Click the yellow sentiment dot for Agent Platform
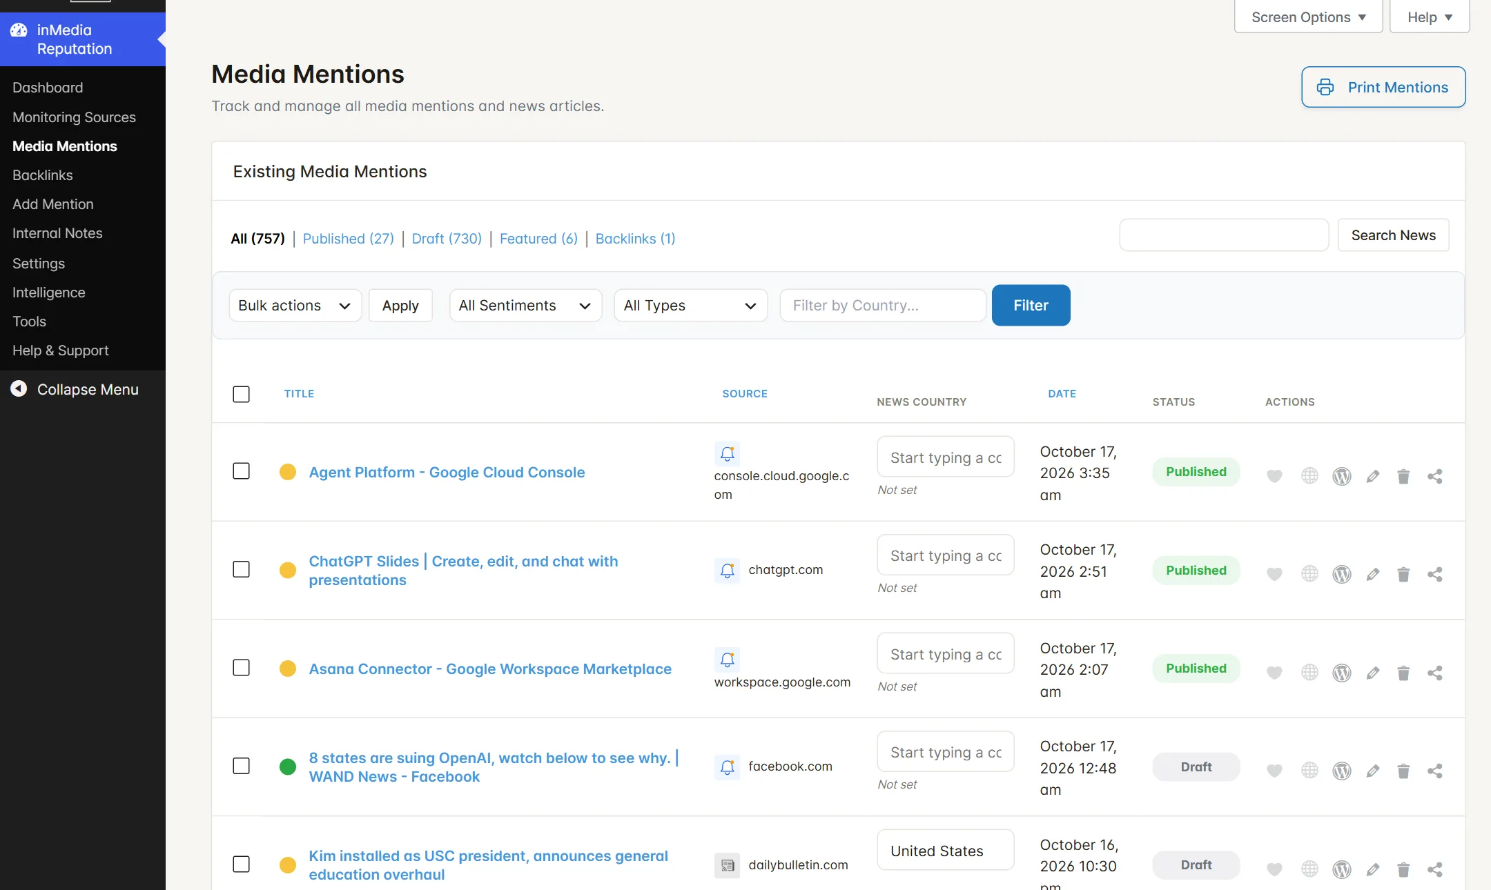 coord(288,472)
